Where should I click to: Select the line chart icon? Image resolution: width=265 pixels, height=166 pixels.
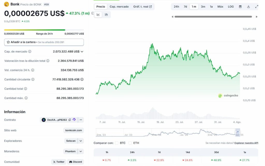pos(99,14)
